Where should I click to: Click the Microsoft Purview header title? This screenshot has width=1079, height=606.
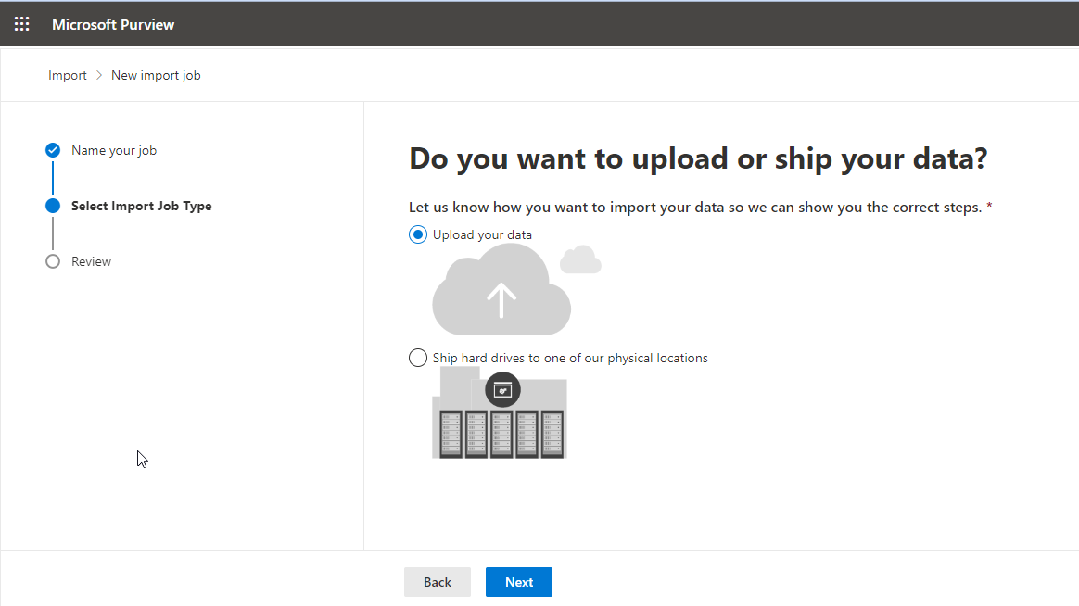[x=113, y=24]
